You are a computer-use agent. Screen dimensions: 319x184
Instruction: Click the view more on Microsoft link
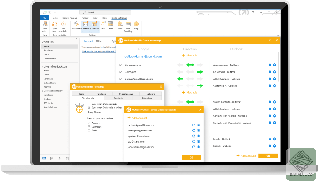[x=99, y=51]
